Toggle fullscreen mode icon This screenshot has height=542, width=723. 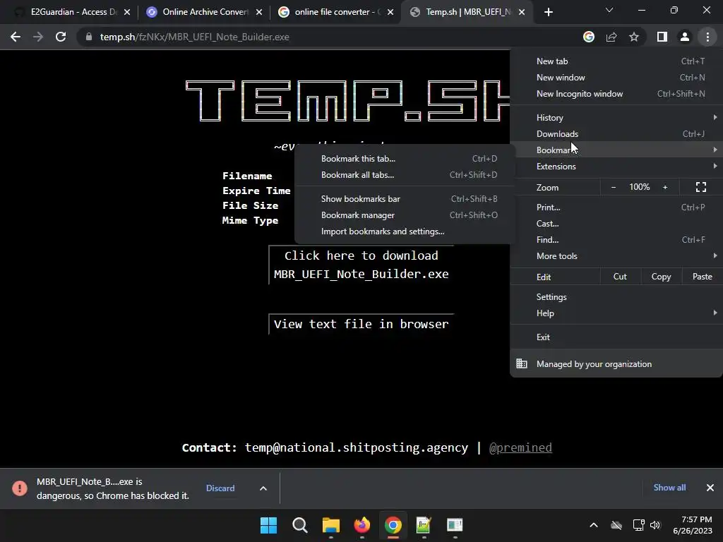click(x=701, y=187)
